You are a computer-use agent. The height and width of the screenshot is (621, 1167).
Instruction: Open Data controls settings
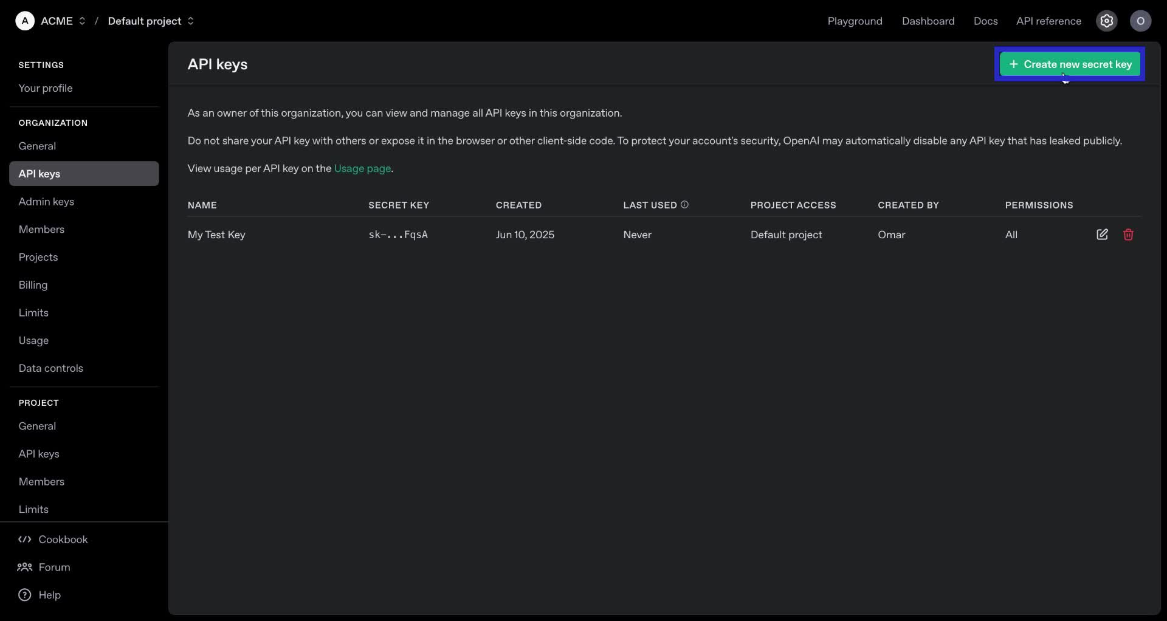51,368
